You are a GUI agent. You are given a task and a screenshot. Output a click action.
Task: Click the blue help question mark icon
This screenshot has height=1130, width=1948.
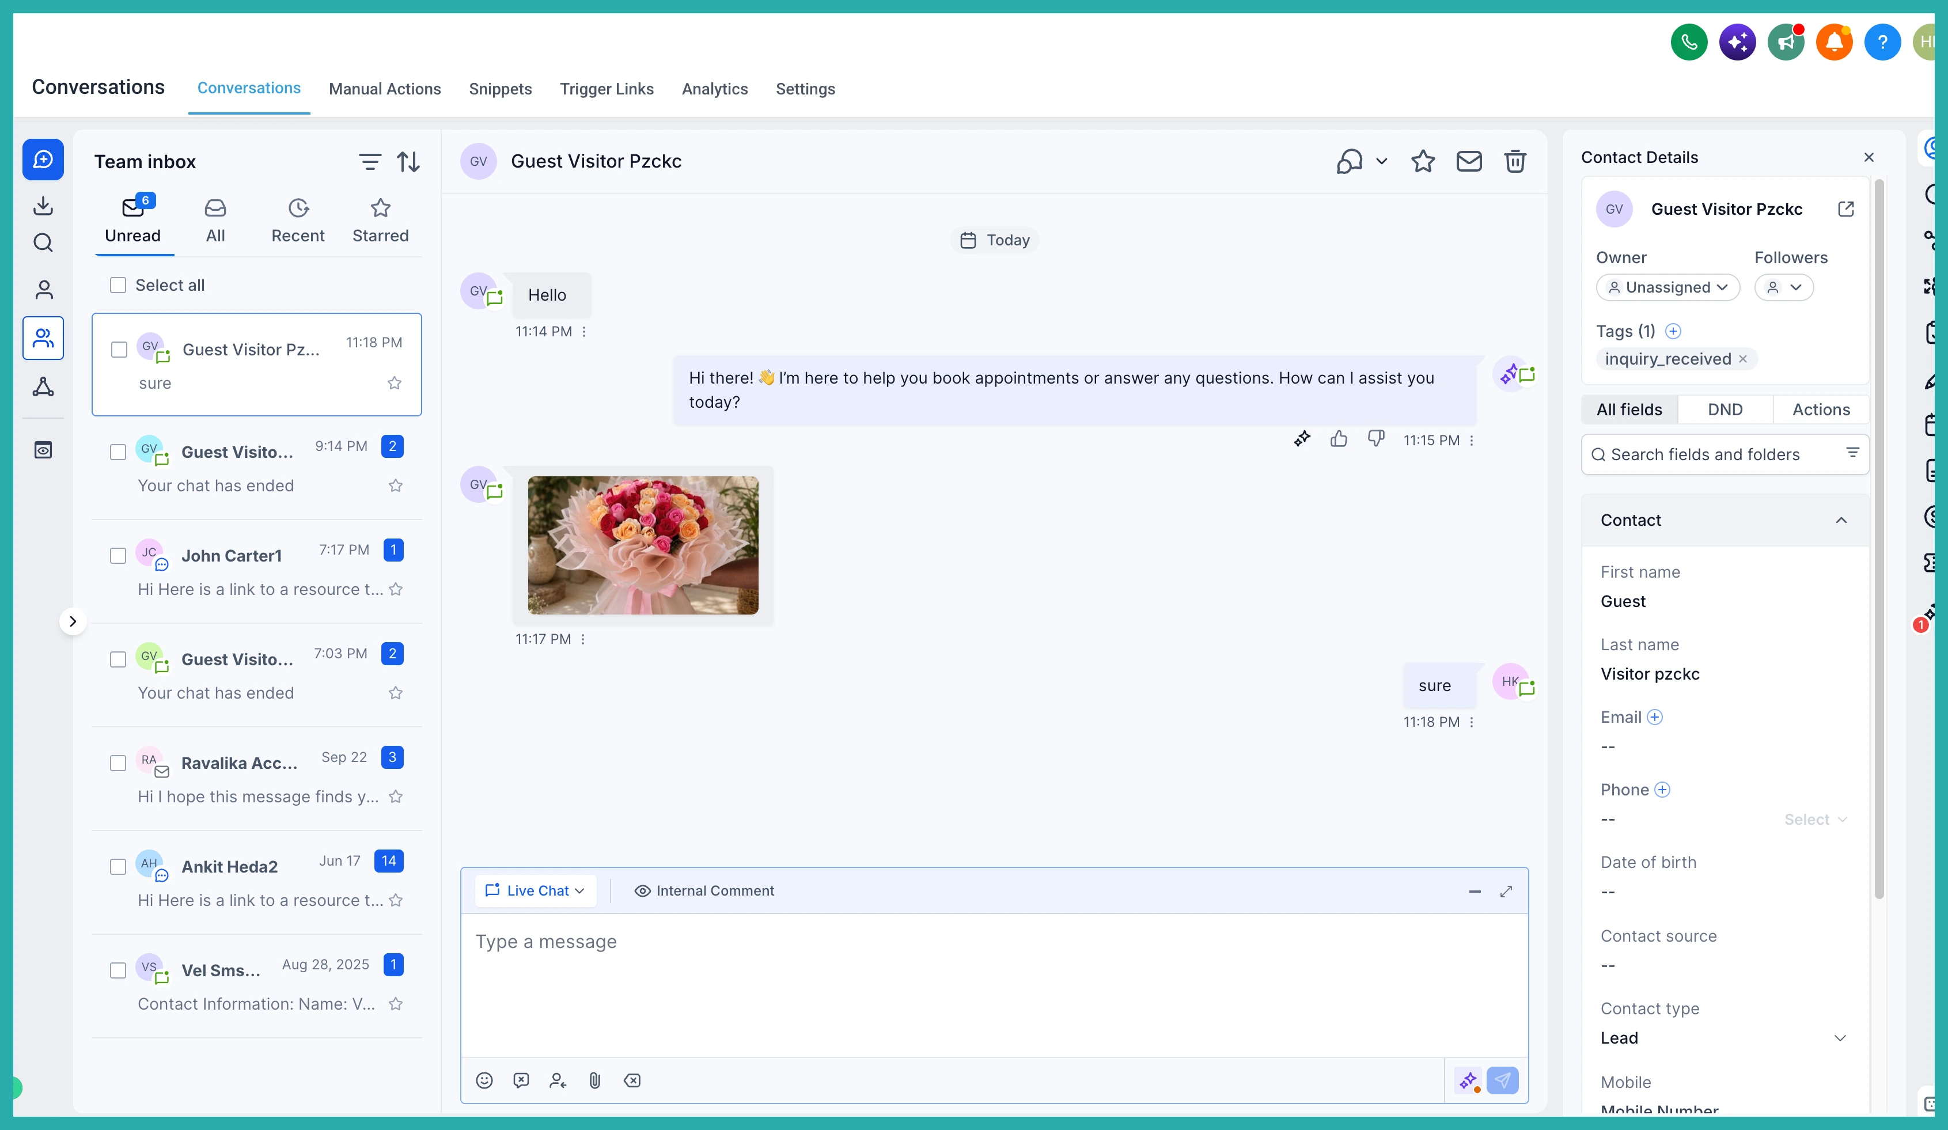coord(1882,41)
